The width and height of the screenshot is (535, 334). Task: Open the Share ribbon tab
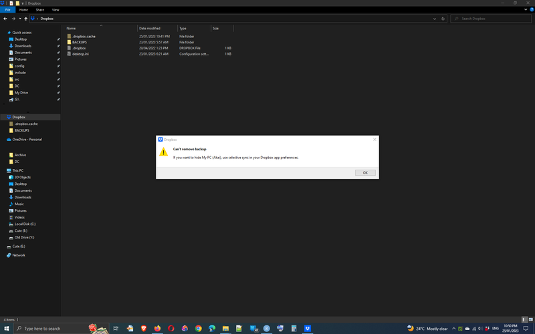(x=39, y=10)
